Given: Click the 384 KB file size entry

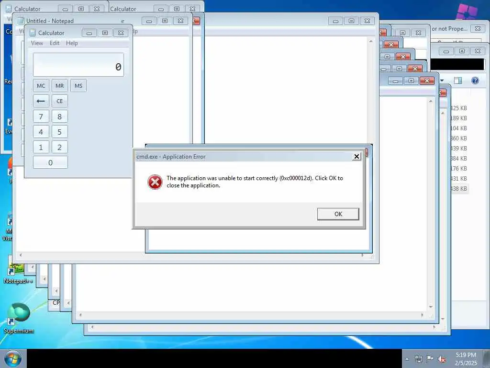Looking at the screenshot, I should pos(459,158).
